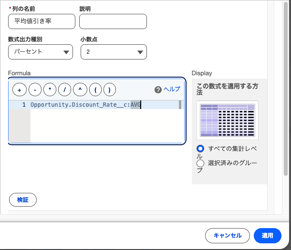291x250 pixels.
Task: Click the formula line Opportunity.Discount_Rate__c:AVG
Action: (85, 105)
